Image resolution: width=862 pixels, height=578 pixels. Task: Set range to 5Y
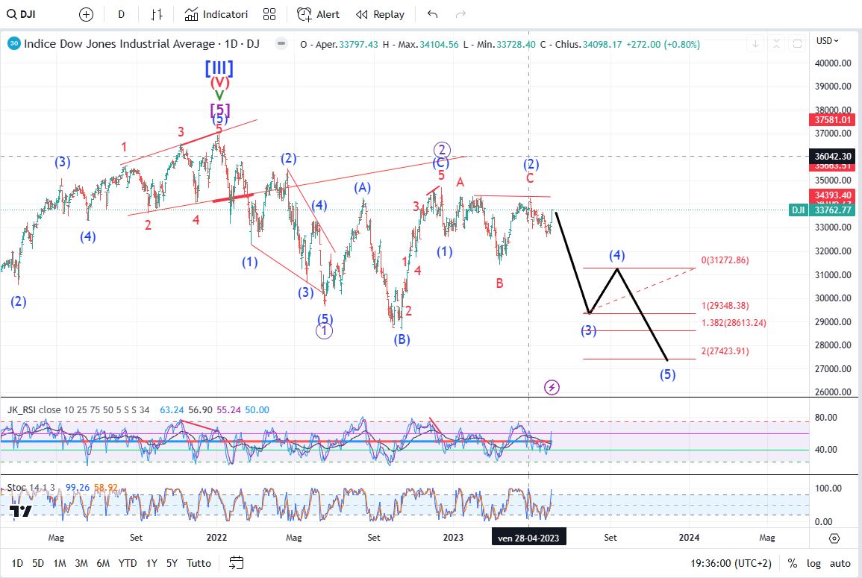(172, 563)
